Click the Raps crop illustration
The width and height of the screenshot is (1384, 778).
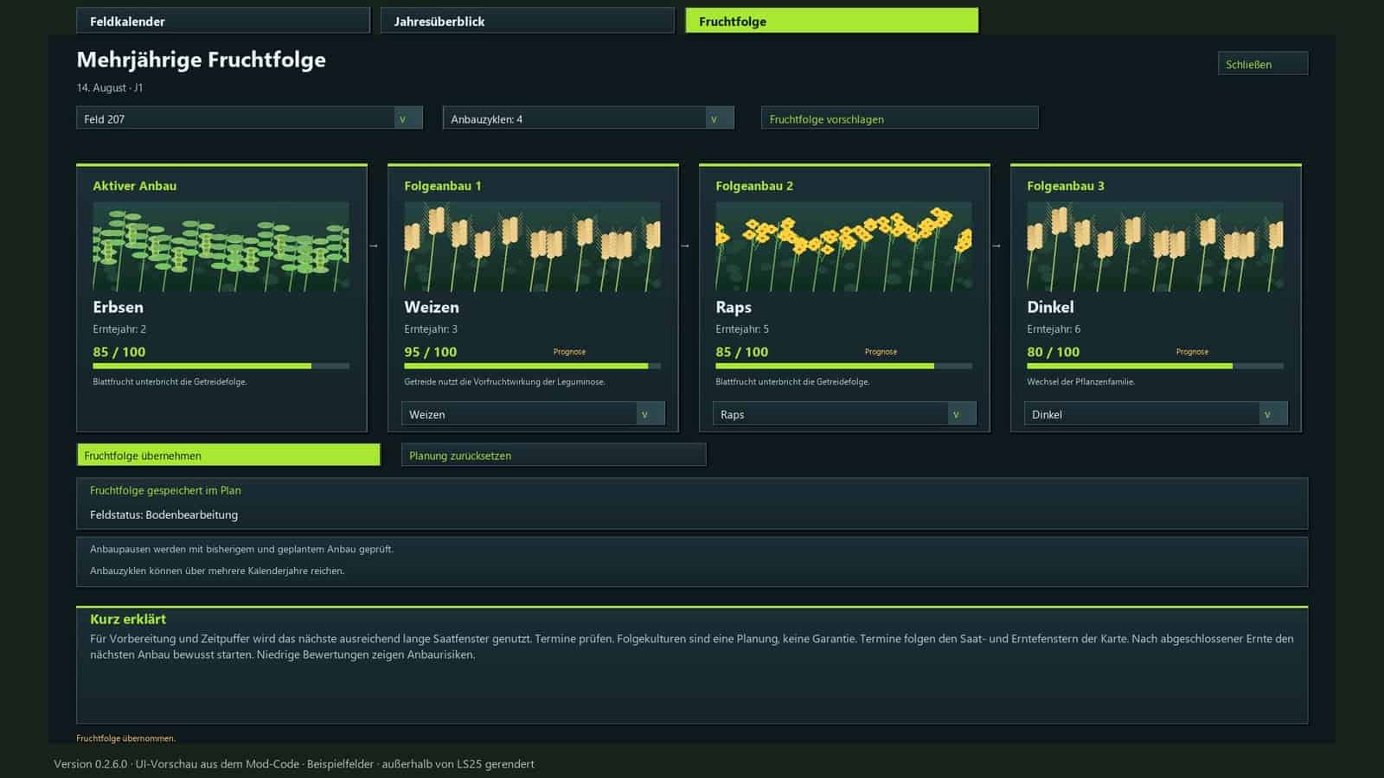844,247
